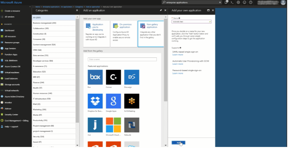Select the GoToMeeting thumbnail

[132, 101]
